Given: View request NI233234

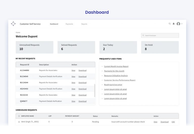Looking at the screenshot, I should tap(73, 95).
